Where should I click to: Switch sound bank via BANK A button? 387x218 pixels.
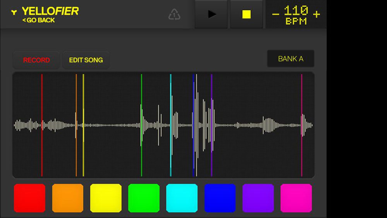click(x=291, y=59)
